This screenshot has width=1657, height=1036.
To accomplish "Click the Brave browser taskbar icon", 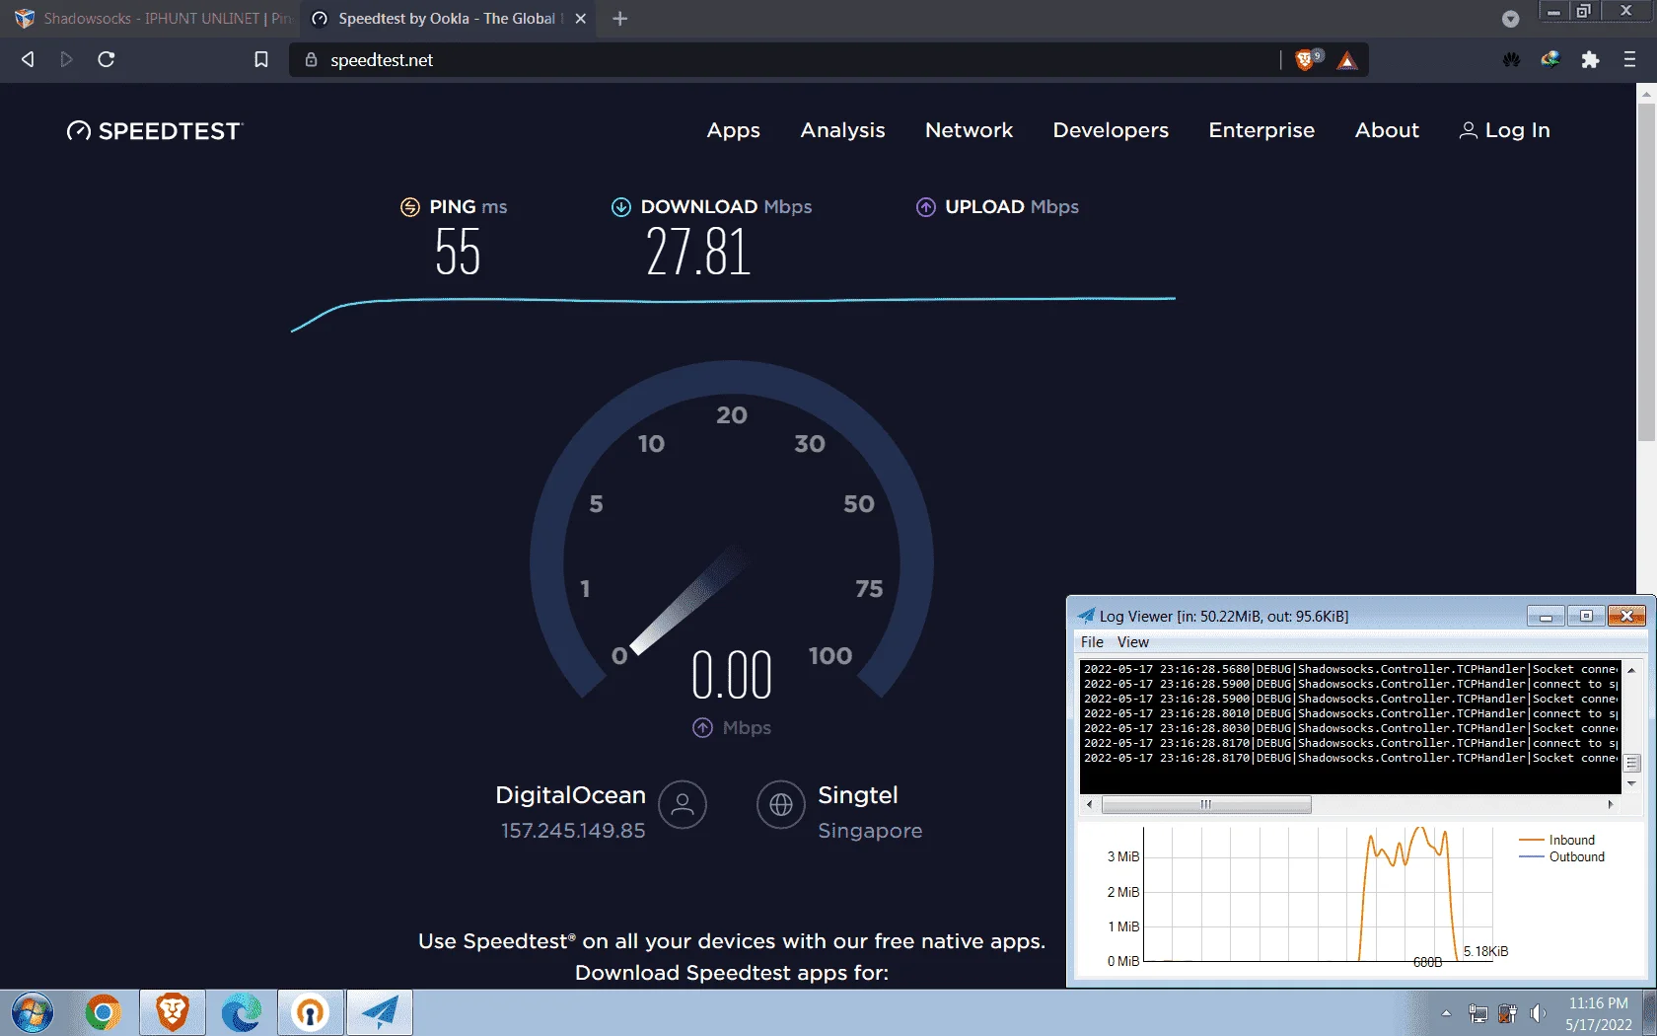I will pos(173,1013).
